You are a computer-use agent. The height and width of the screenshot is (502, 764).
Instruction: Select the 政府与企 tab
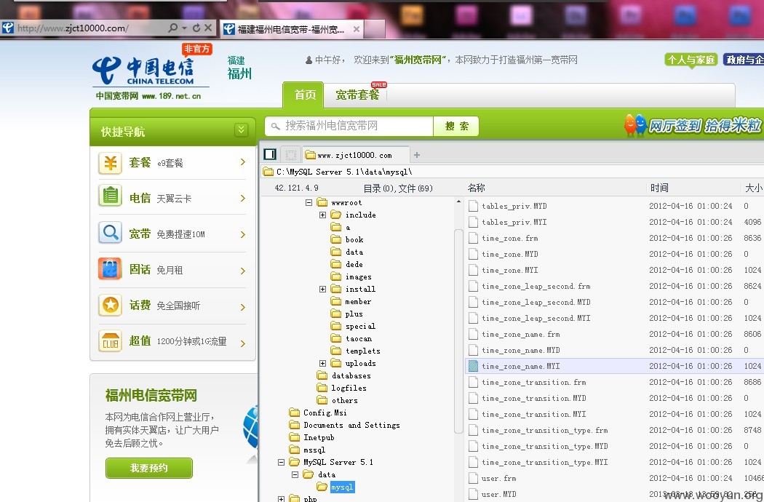click(x=744, y=60)
